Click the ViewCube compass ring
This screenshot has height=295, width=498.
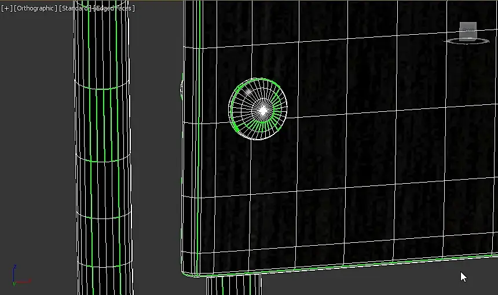(x=467, y=41)
